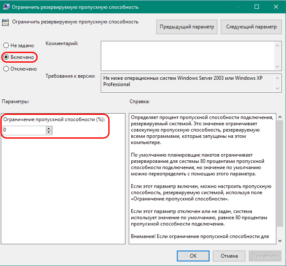Click 'Ограничение пропускной способности (%)' label
The image size is (286, 266).
54,119
